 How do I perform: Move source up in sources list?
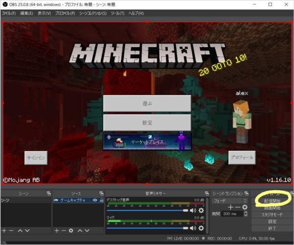coord(80,231)
